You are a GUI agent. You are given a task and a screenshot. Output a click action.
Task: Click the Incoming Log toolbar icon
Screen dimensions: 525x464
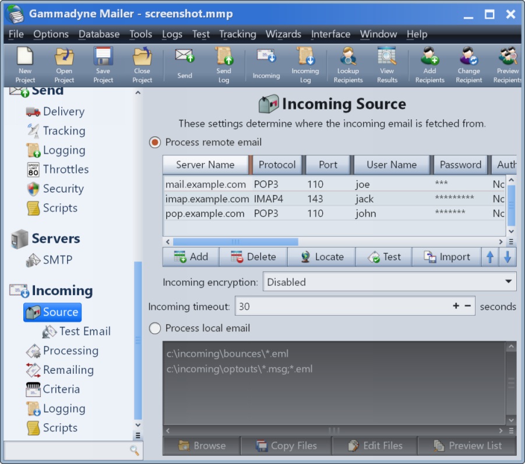point(305,64)
